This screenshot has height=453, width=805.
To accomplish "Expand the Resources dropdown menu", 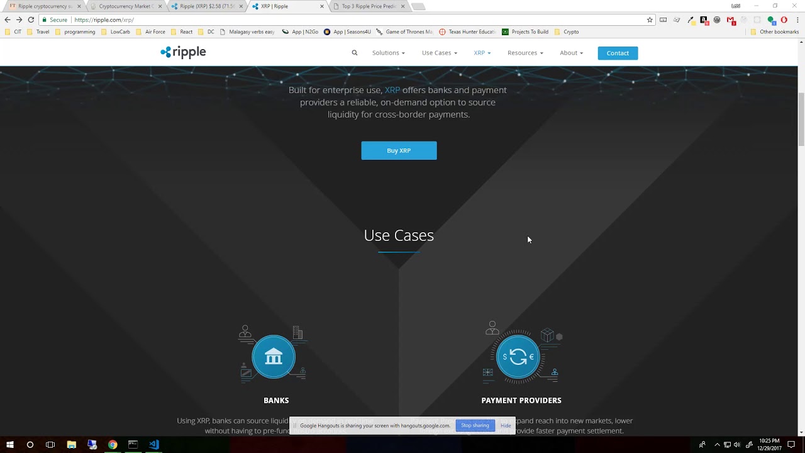I will pos(525,53).
